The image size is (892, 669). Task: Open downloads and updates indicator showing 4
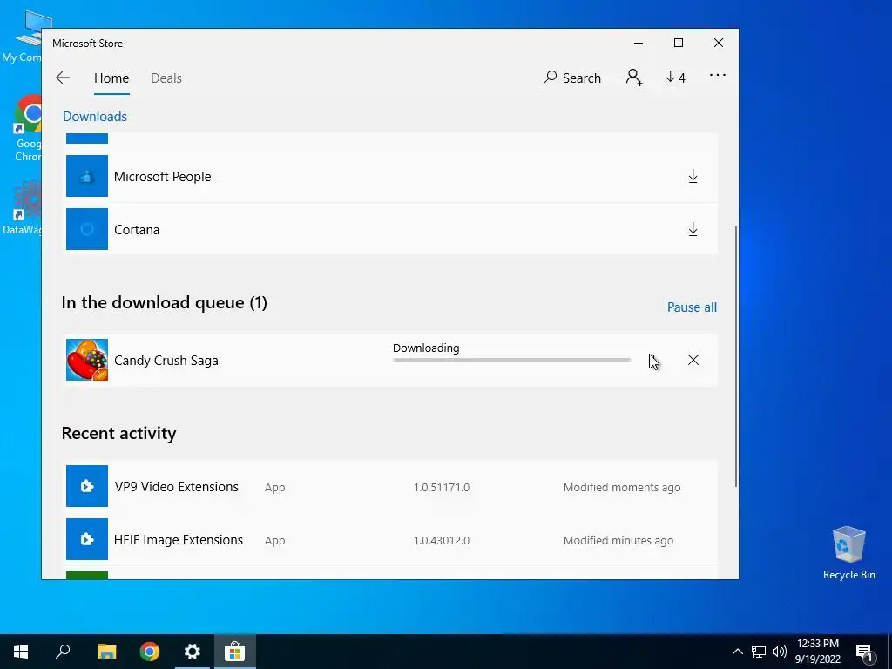click(x=675, y=78)
